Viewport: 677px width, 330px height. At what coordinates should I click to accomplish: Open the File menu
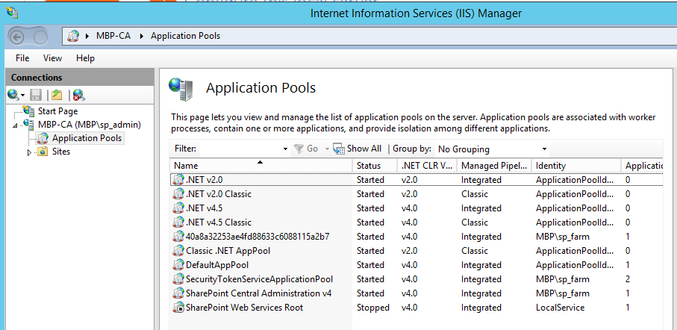(x=22, y=58)
